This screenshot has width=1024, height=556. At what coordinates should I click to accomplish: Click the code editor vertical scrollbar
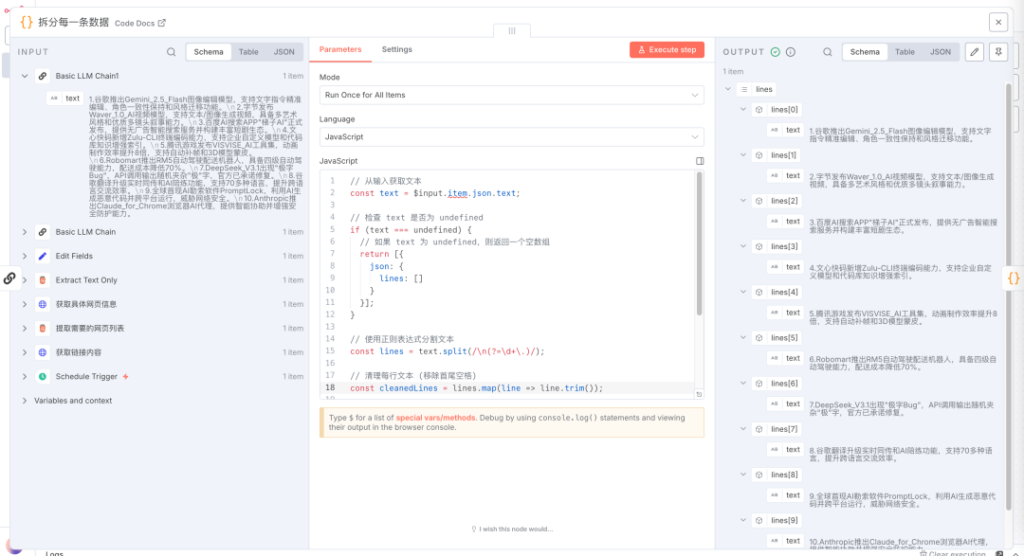tap(700, 244)
